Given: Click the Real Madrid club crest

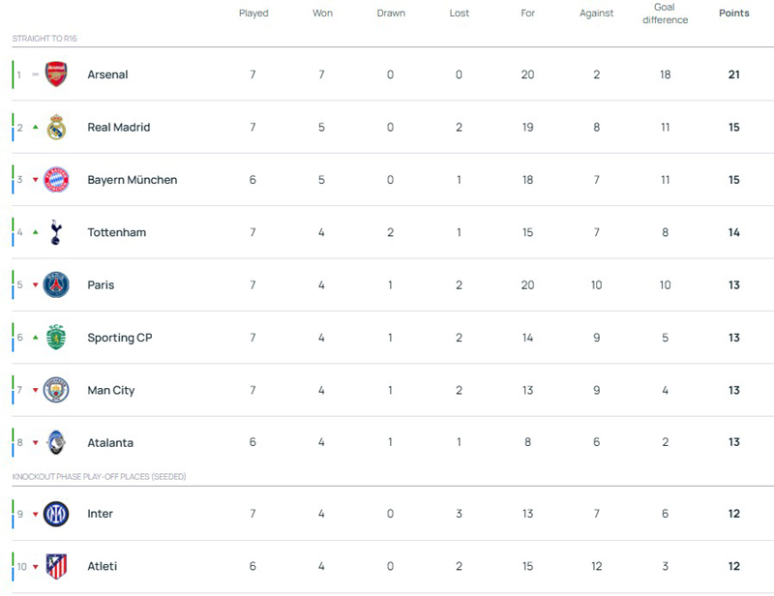Looking at the screenshot, I should click(x=56, y=128).
